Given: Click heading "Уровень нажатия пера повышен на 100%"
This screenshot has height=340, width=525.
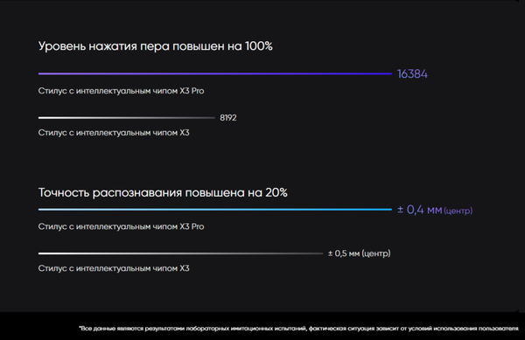Looking at the screenshot, I should (x=156, y=46).
